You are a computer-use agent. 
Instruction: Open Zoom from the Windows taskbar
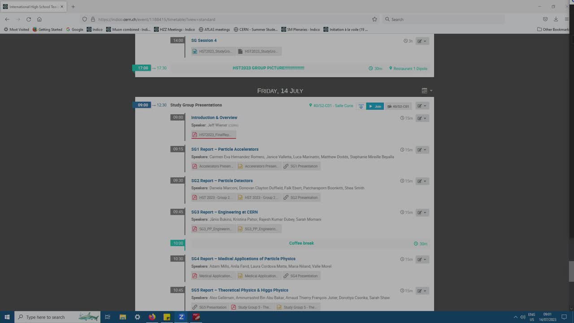[x=181, y=317]
